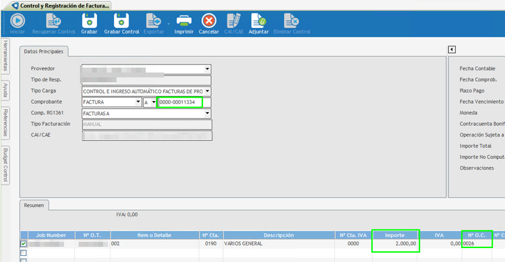Open the Herramientas side tab

coord(5,55)
